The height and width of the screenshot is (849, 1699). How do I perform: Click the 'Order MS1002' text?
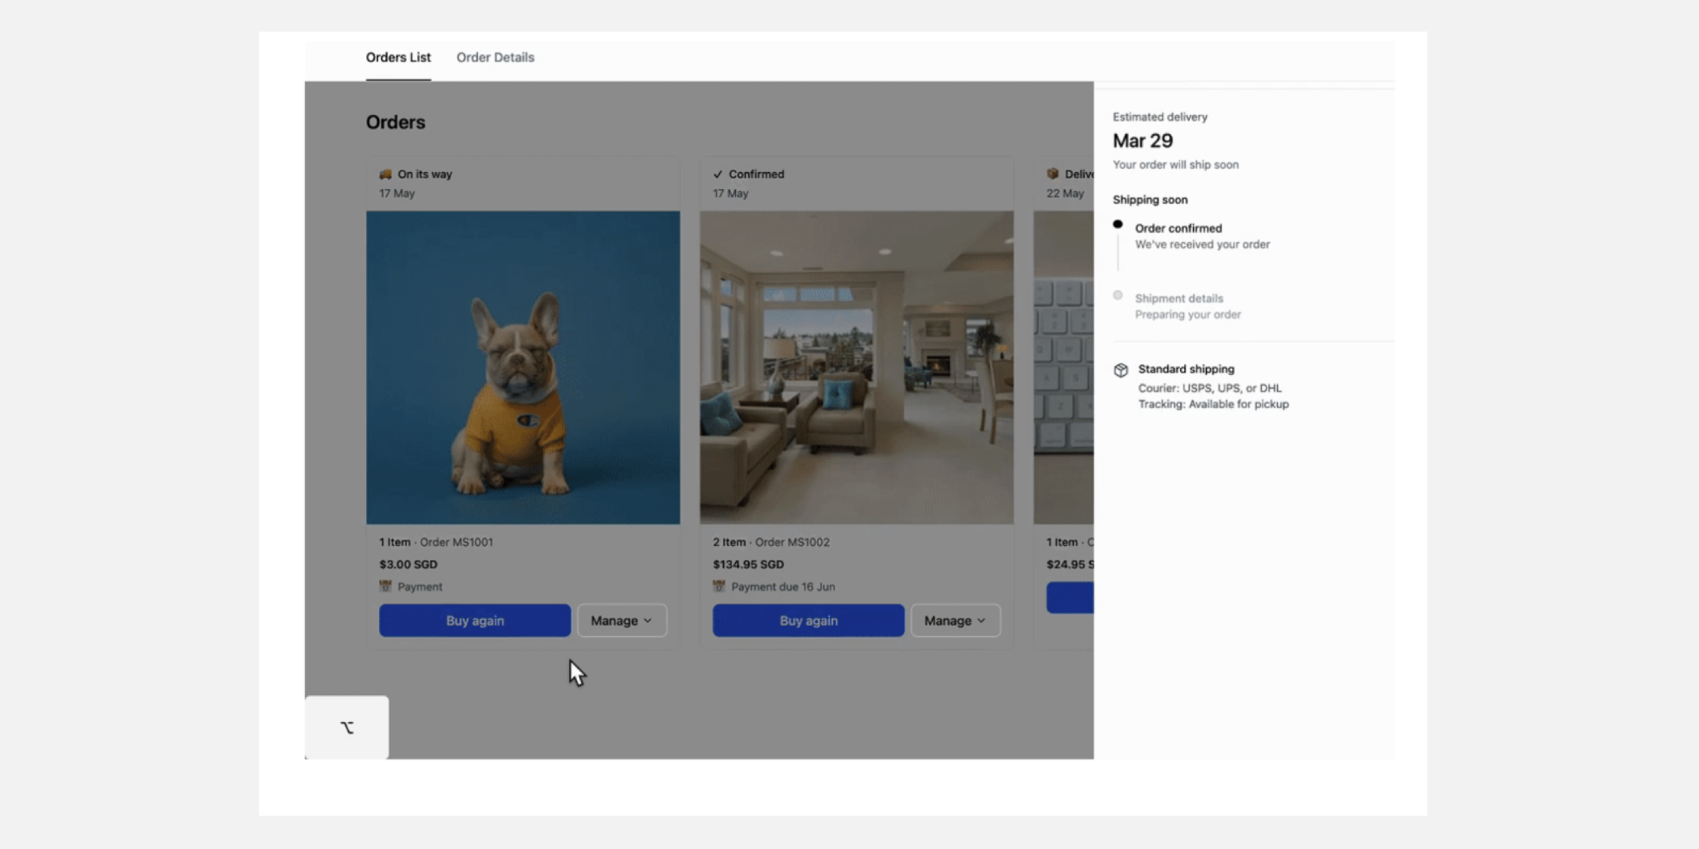click(x=792, y=542)
